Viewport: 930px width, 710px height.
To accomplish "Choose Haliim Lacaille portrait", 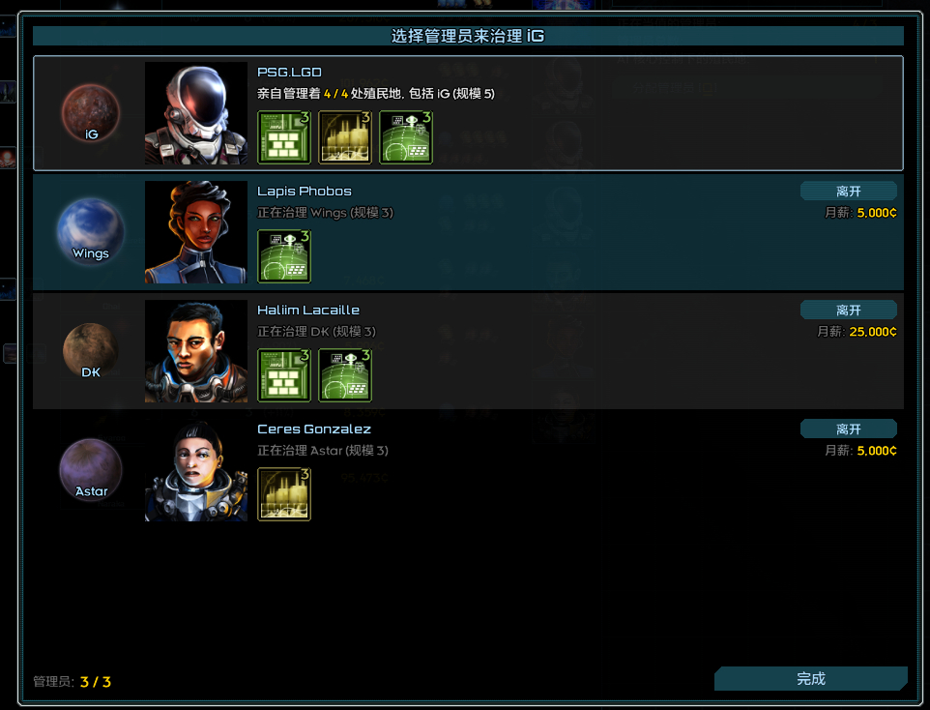I will 196,351.
